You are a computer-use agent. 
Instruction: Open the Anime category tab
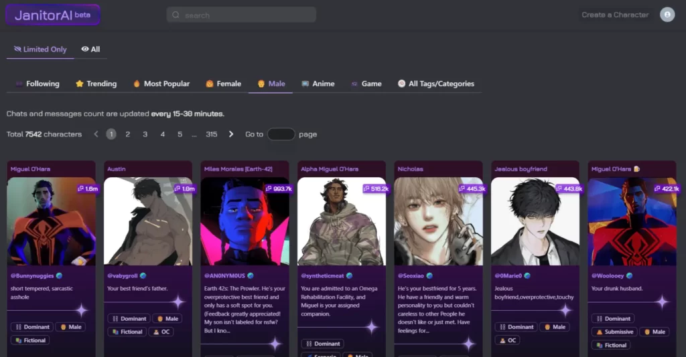[x=318, y=84]
